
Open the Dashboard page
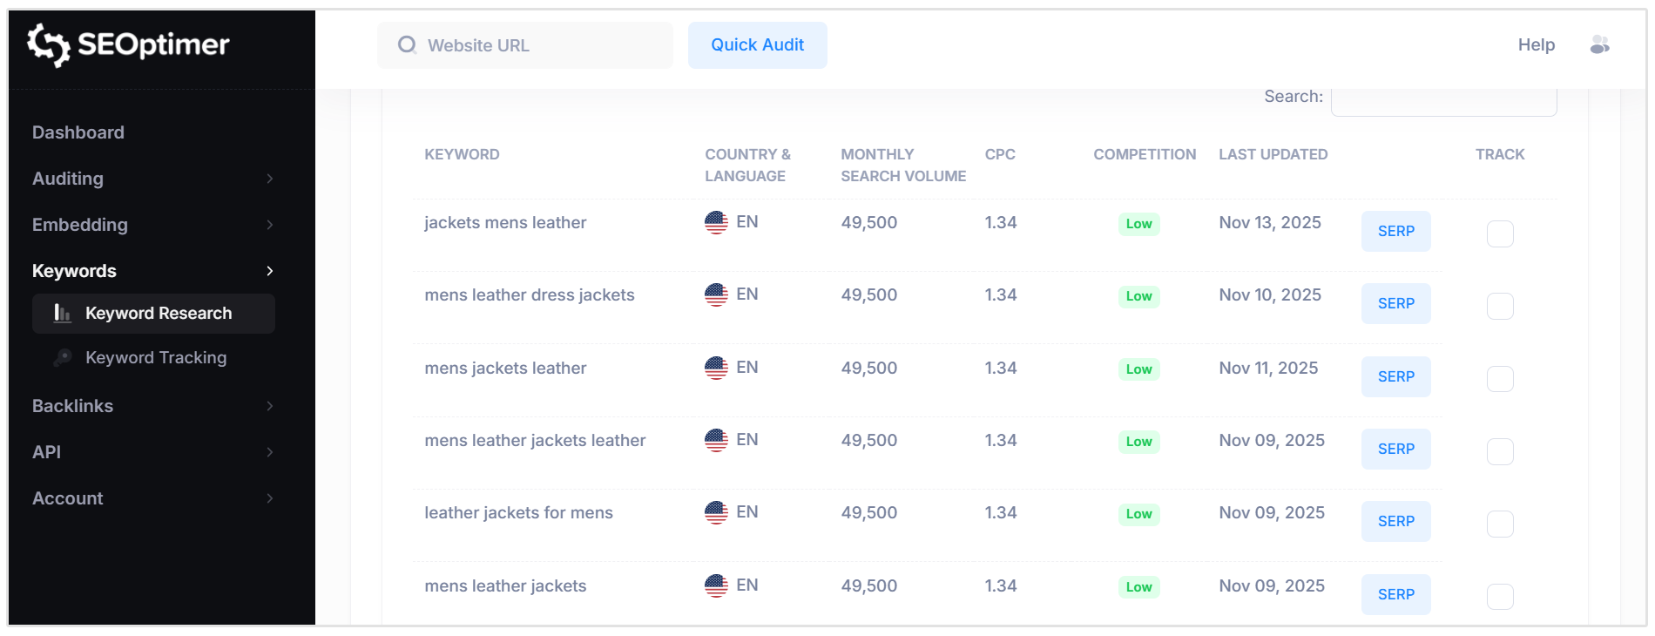(x=78, y=132)
